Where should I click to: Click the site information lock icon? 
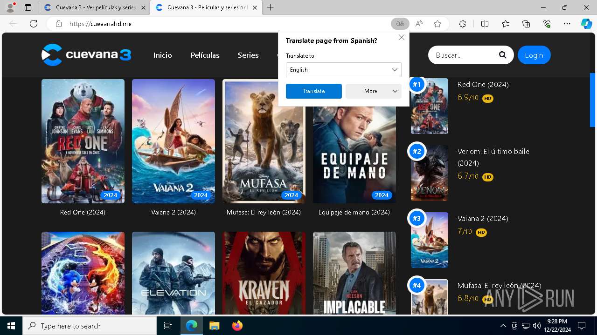pos(59,24)
